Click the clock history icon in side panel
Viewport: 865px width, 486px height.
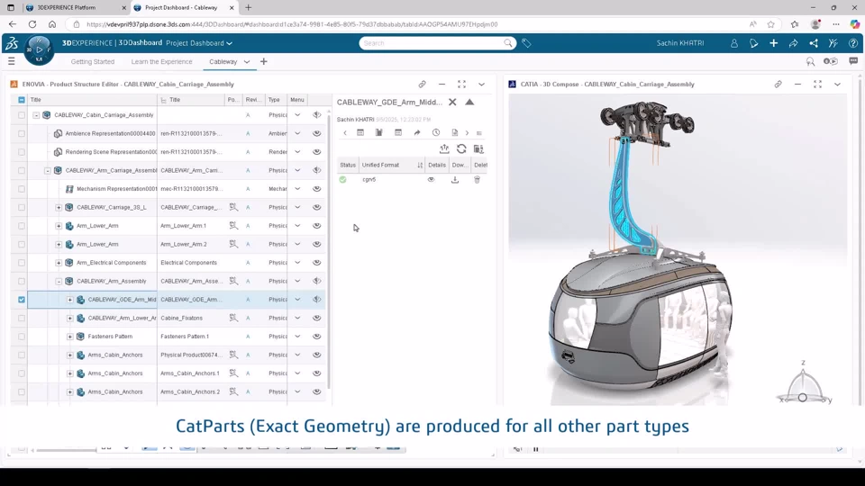pos(436,133)
